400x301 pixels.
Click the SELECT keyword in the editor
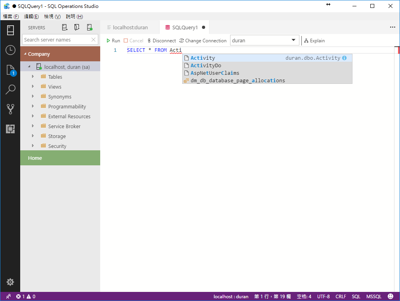136,50
